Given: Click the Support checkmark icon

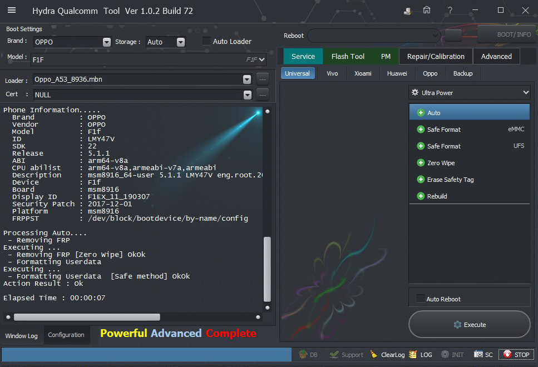Looking at the screenshot, I should coord(334,354).
